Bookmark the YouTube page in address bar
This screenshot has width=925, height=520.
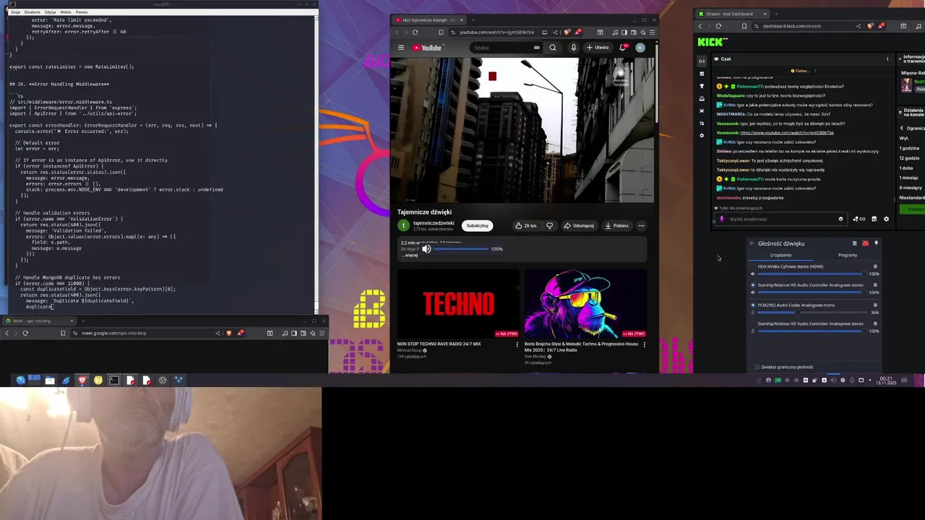tap(441, 32)
